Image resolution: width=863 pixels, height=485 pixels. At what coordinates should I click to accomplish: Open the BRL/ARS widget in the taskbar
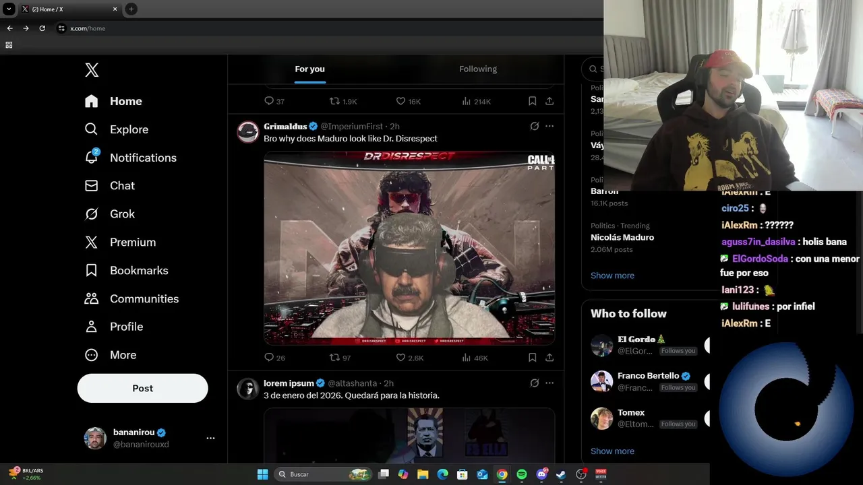coord(26,474)
